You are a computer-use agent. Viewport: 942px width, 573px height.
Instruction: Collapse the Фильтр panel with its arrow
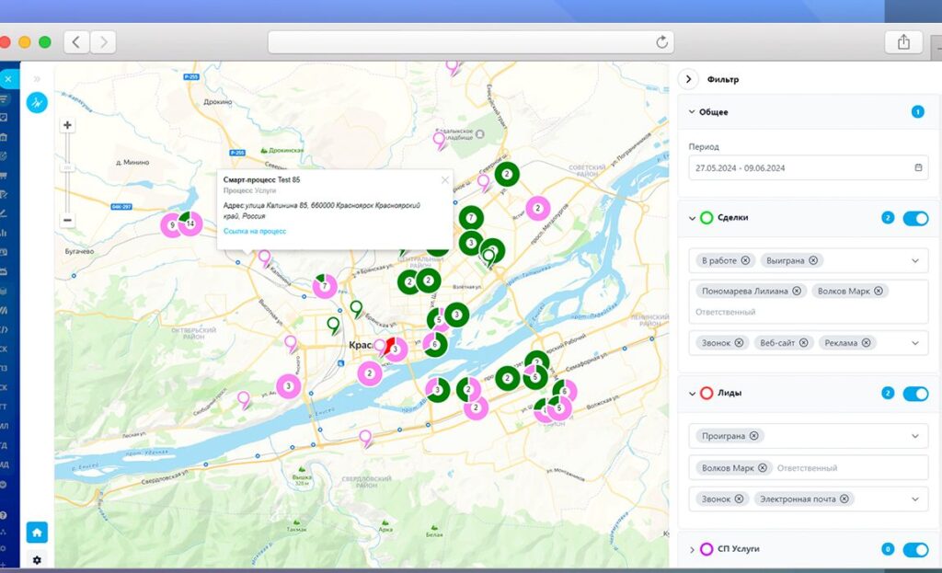(x=688, y=79)
